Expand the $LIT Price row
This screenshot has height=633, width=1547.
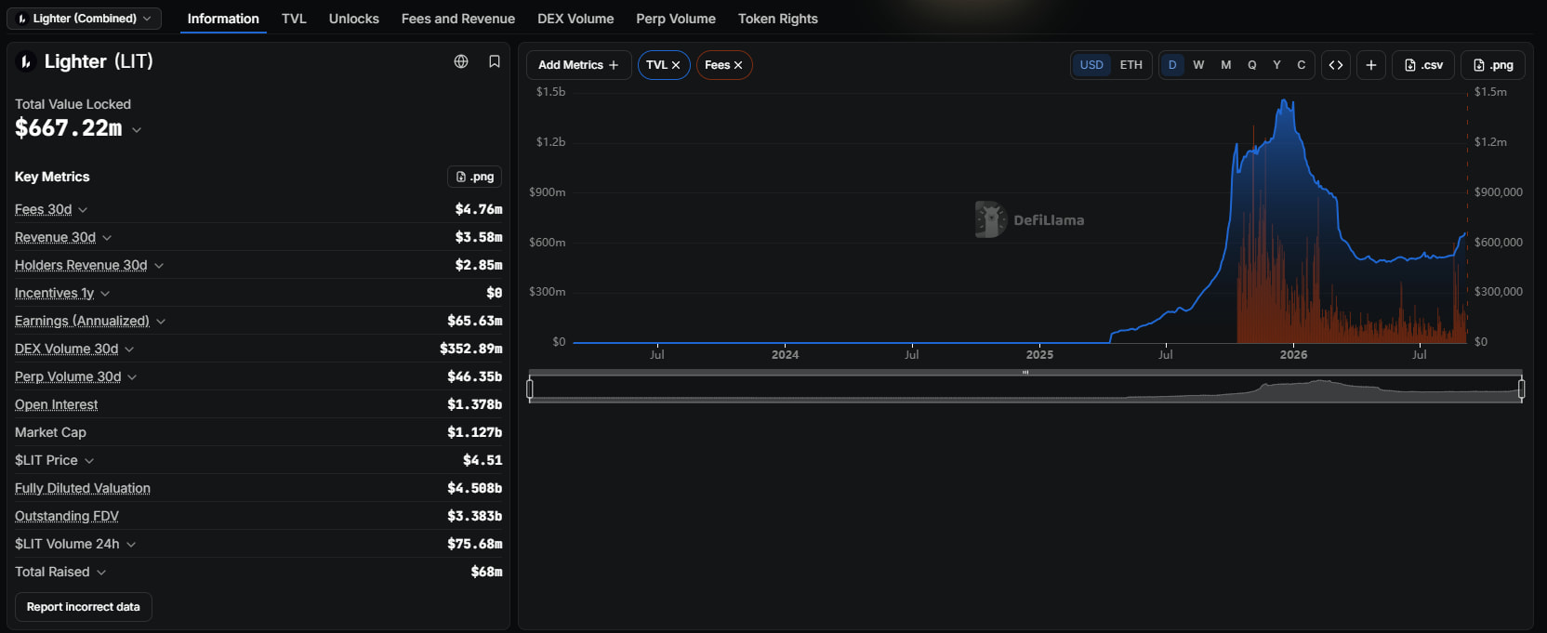tap(89, 461)
